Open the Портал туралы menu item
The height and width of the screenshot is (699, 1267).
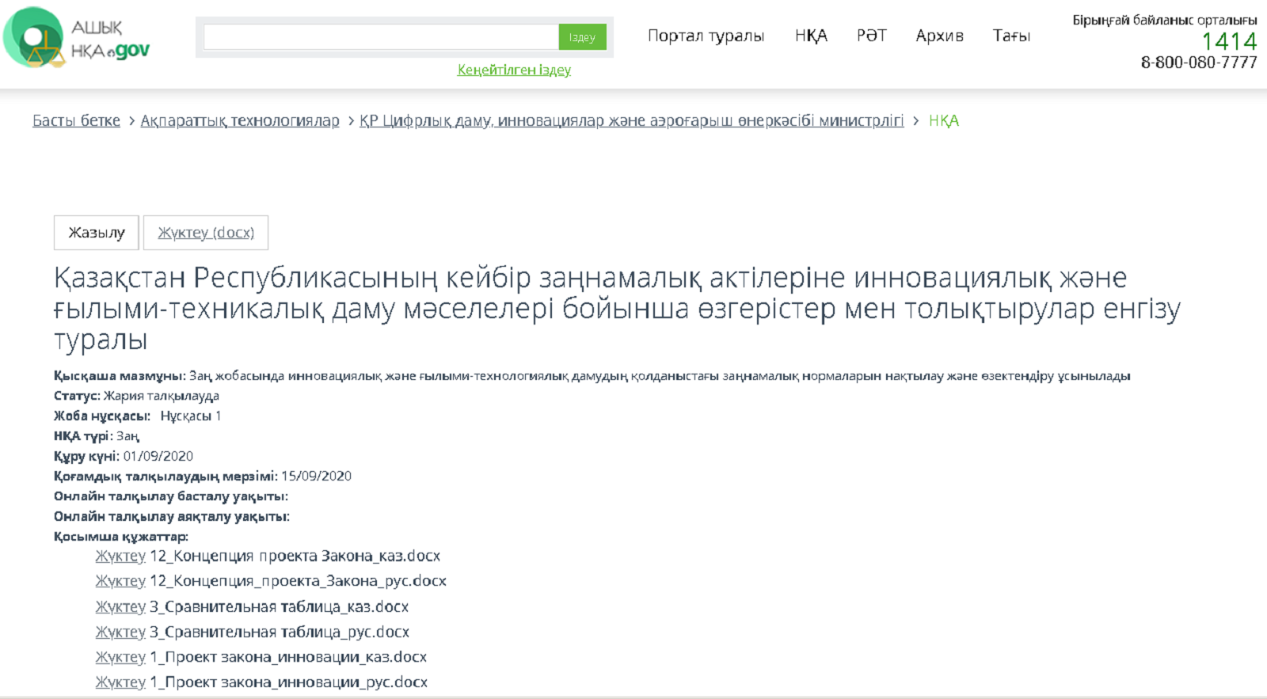click(x=706, y=36)
